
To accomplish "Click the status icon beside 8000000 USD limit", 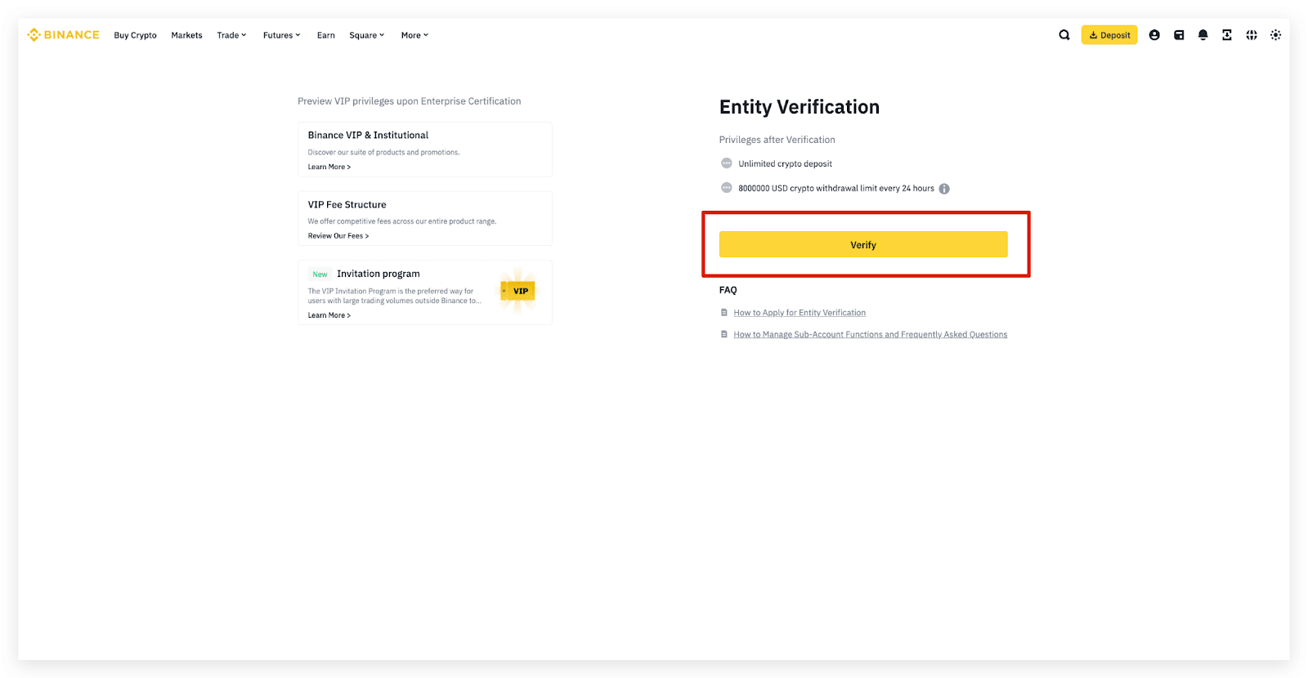I will [727, 188].
